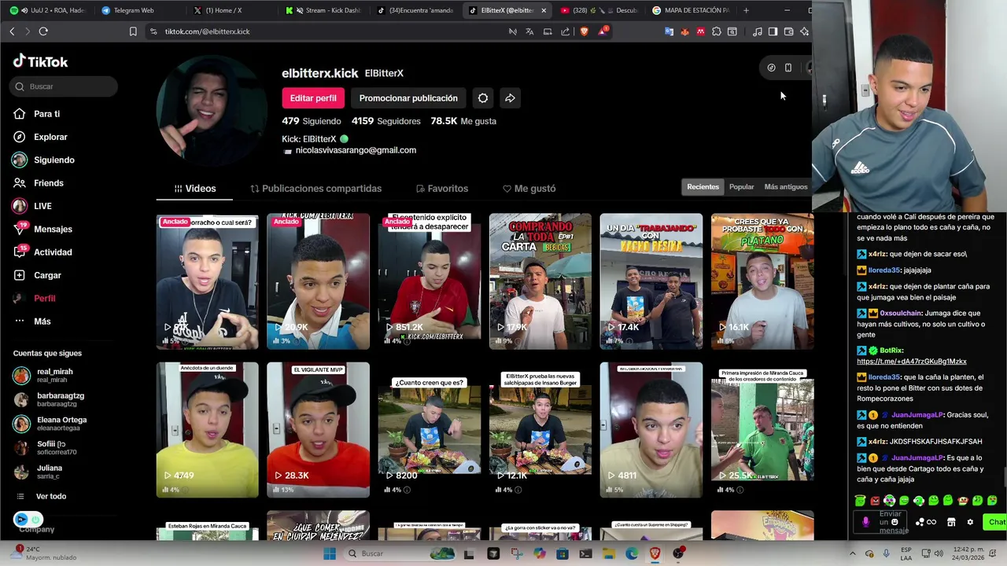This screenshot has height=566, width=1007.
Task: Open the LIVE section
Action: pyautogui.click(x=42, y=206)
